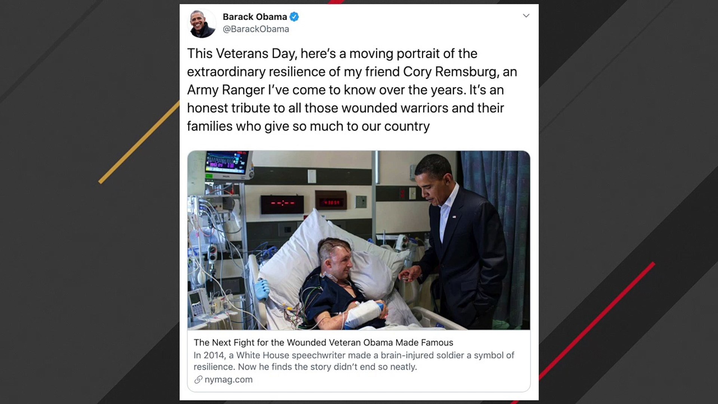Click the chain link icon beside nymag.com
This screenshot has height=404, width=718.
coord(198,380)
